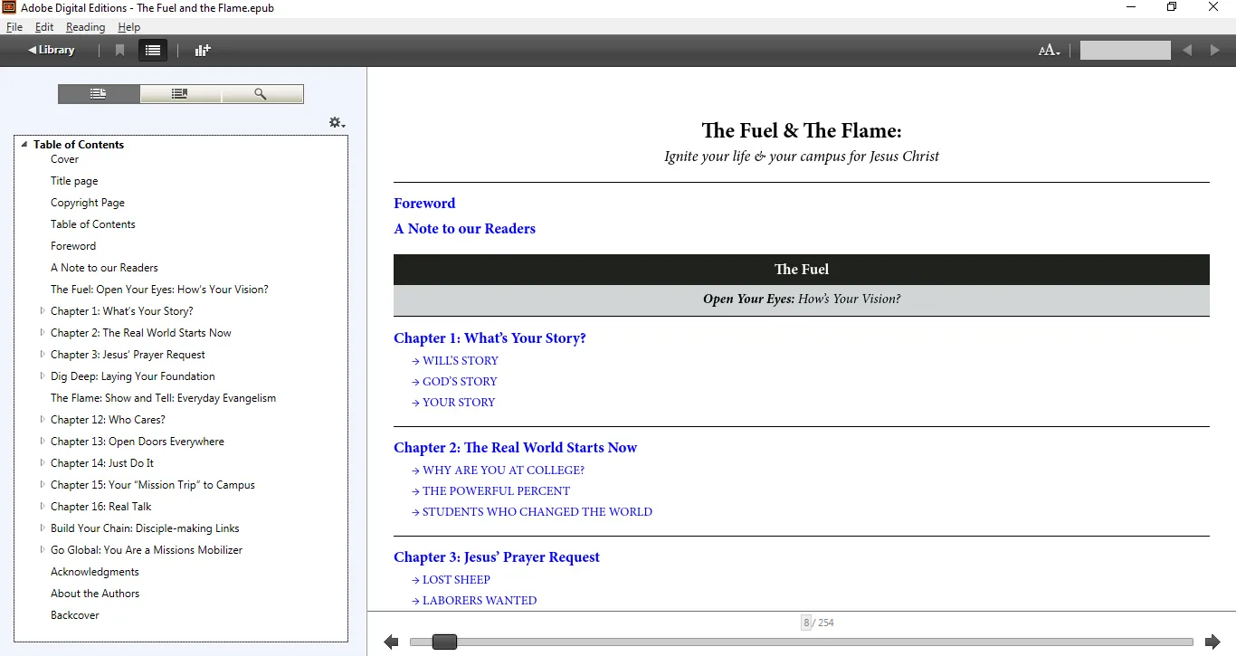Expand Chapter 15 Mission Trip to Campus

[42, 485]
